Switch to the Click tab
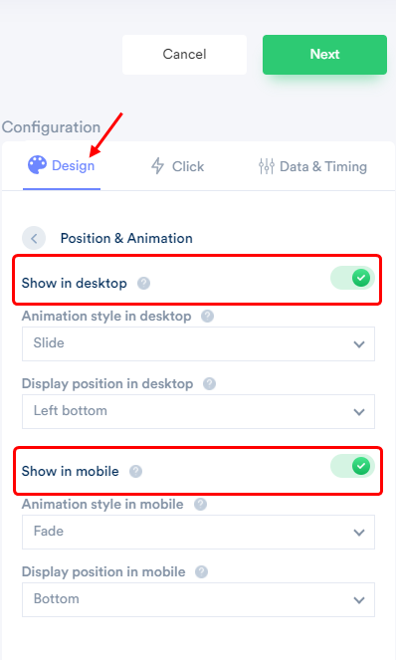396x660 pixels. tap(177, 166)
